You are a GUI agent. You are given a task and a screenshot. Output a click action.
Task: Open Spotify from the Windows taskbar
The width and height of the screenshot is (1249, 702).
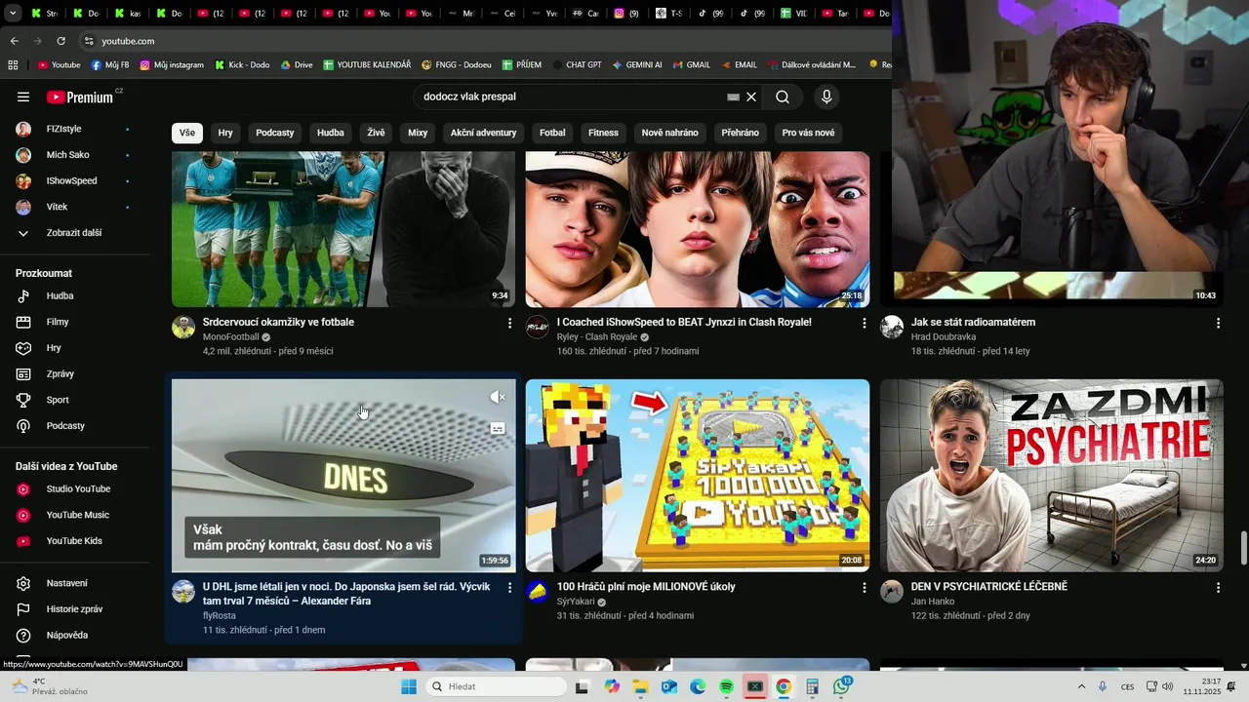[x=726, y=687]
